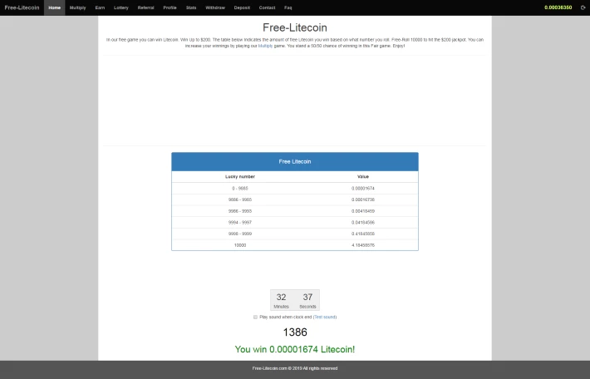This screenshot has width=590, height=379.
Task: Click the Test sound link
Action: tap(325, 317)
